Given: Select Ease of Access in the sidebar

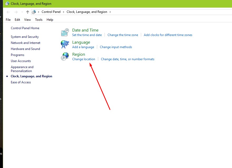Looking at the screenshot, I should [21, 82].
